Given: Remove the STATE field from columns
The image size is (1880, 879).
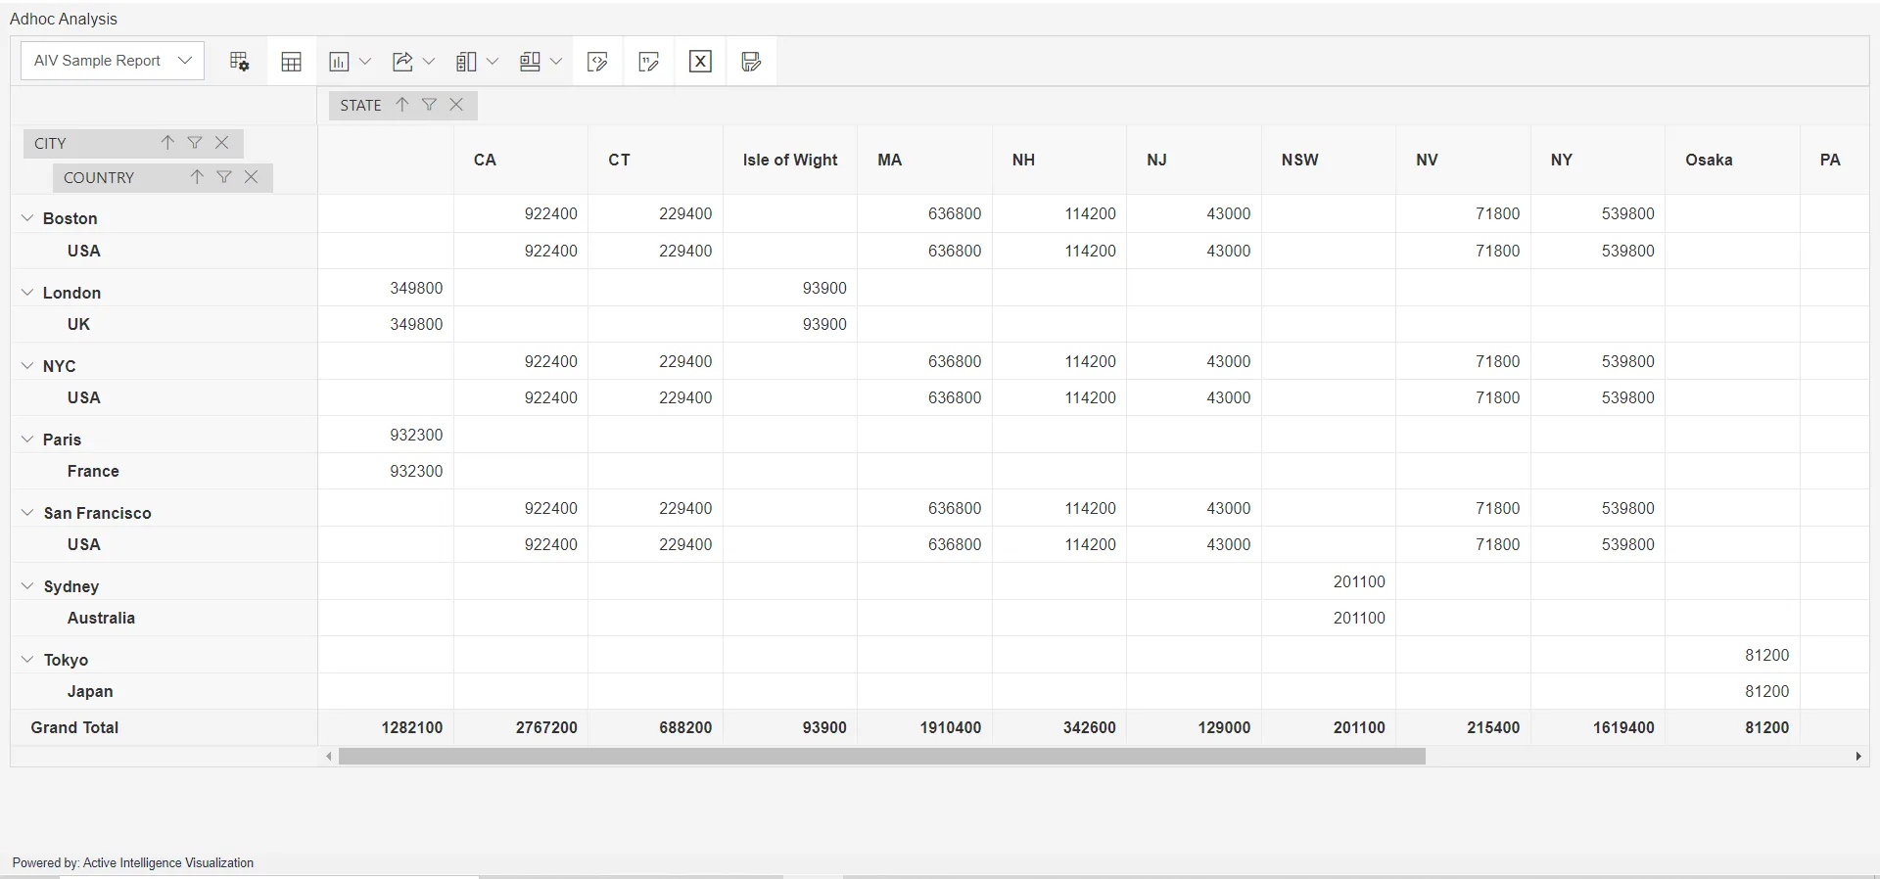Looking at the screenshot, I should click(x=456, y=105).
